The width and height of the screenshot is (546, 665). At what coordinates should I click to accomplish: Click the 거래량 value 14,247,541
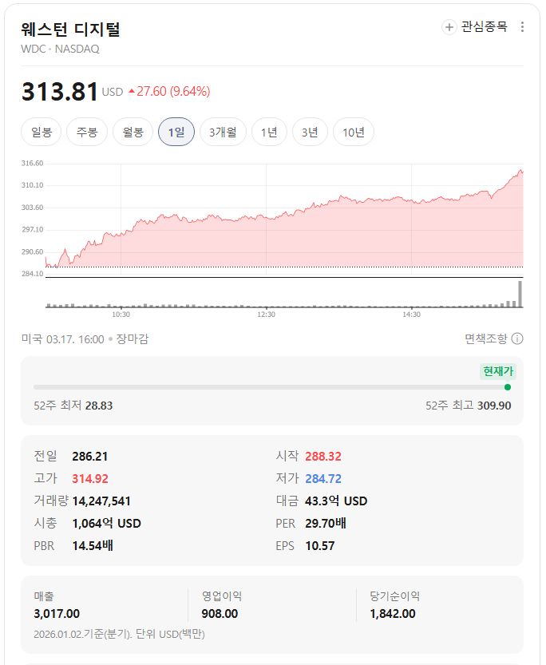point(101,501)
